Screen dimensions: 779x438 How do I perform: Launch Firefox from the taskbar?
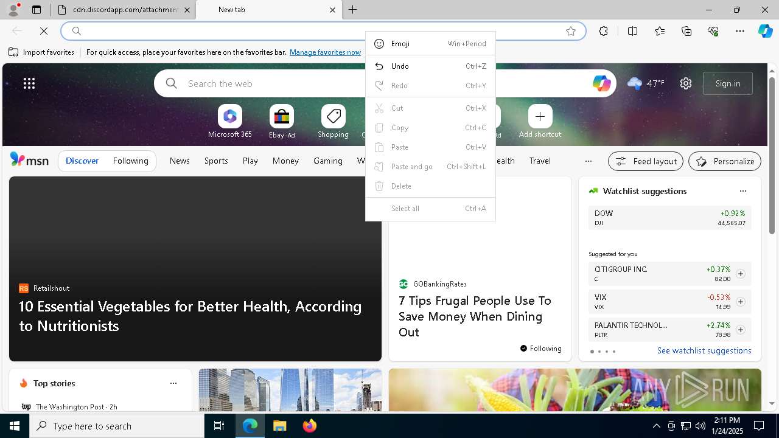(310, 426)
